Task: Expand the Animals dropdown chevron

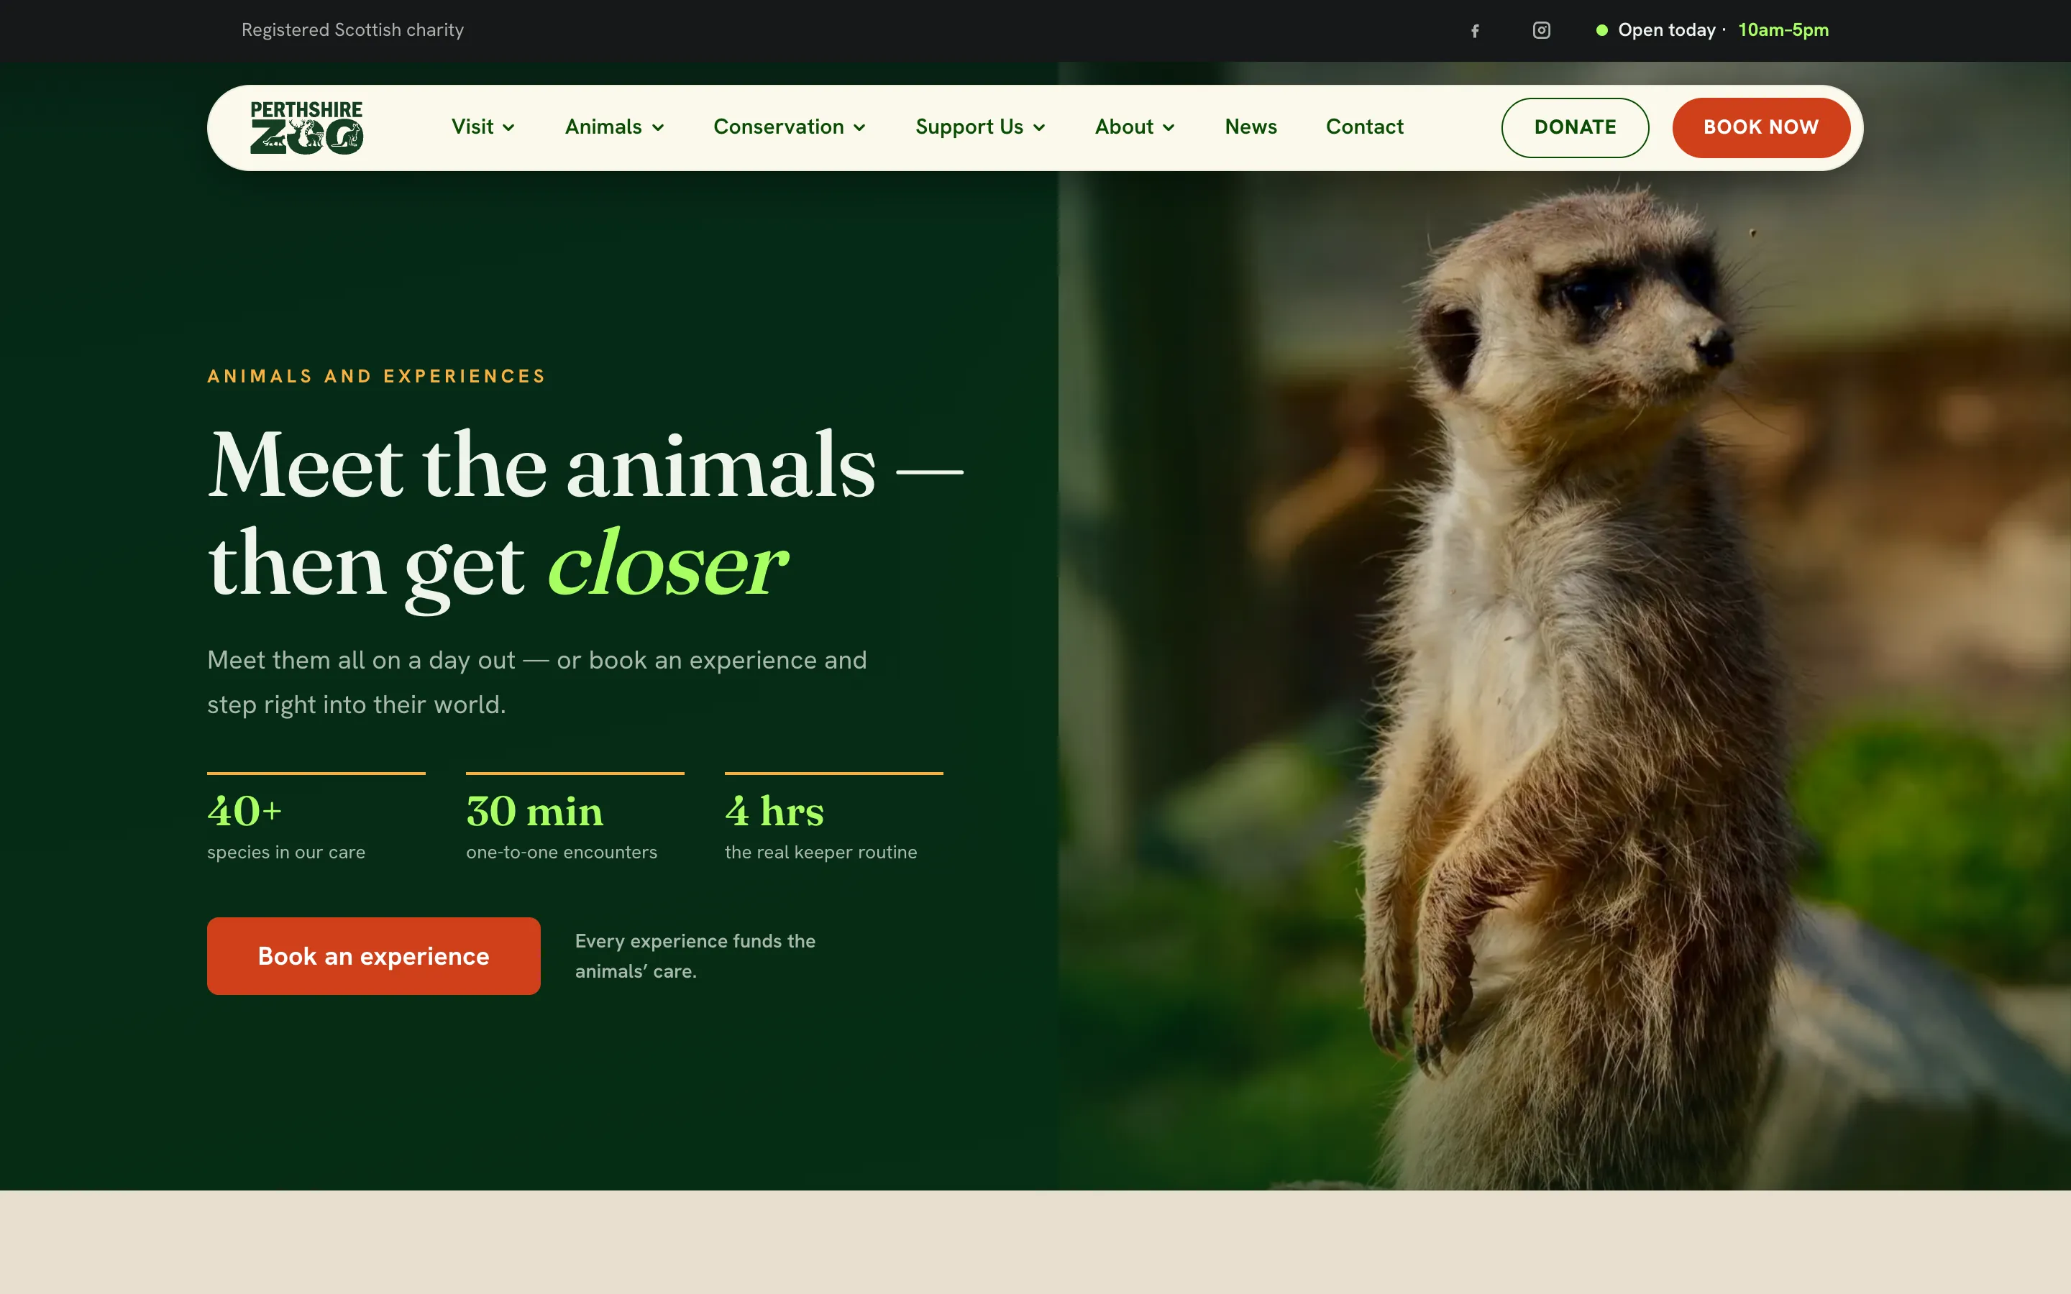Action: [657, 129]
